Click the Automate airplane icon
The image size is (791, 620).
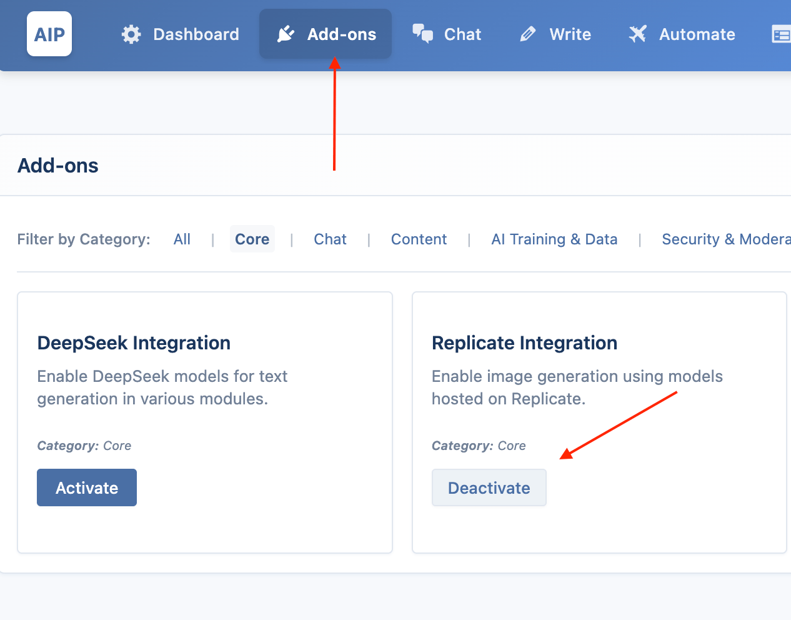637,34
